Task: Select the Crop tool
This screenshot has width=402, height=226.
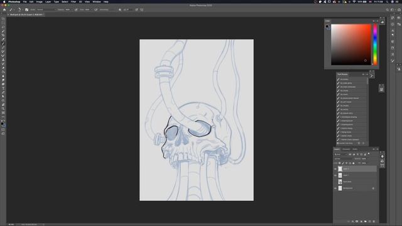Action: coord(3,35)
